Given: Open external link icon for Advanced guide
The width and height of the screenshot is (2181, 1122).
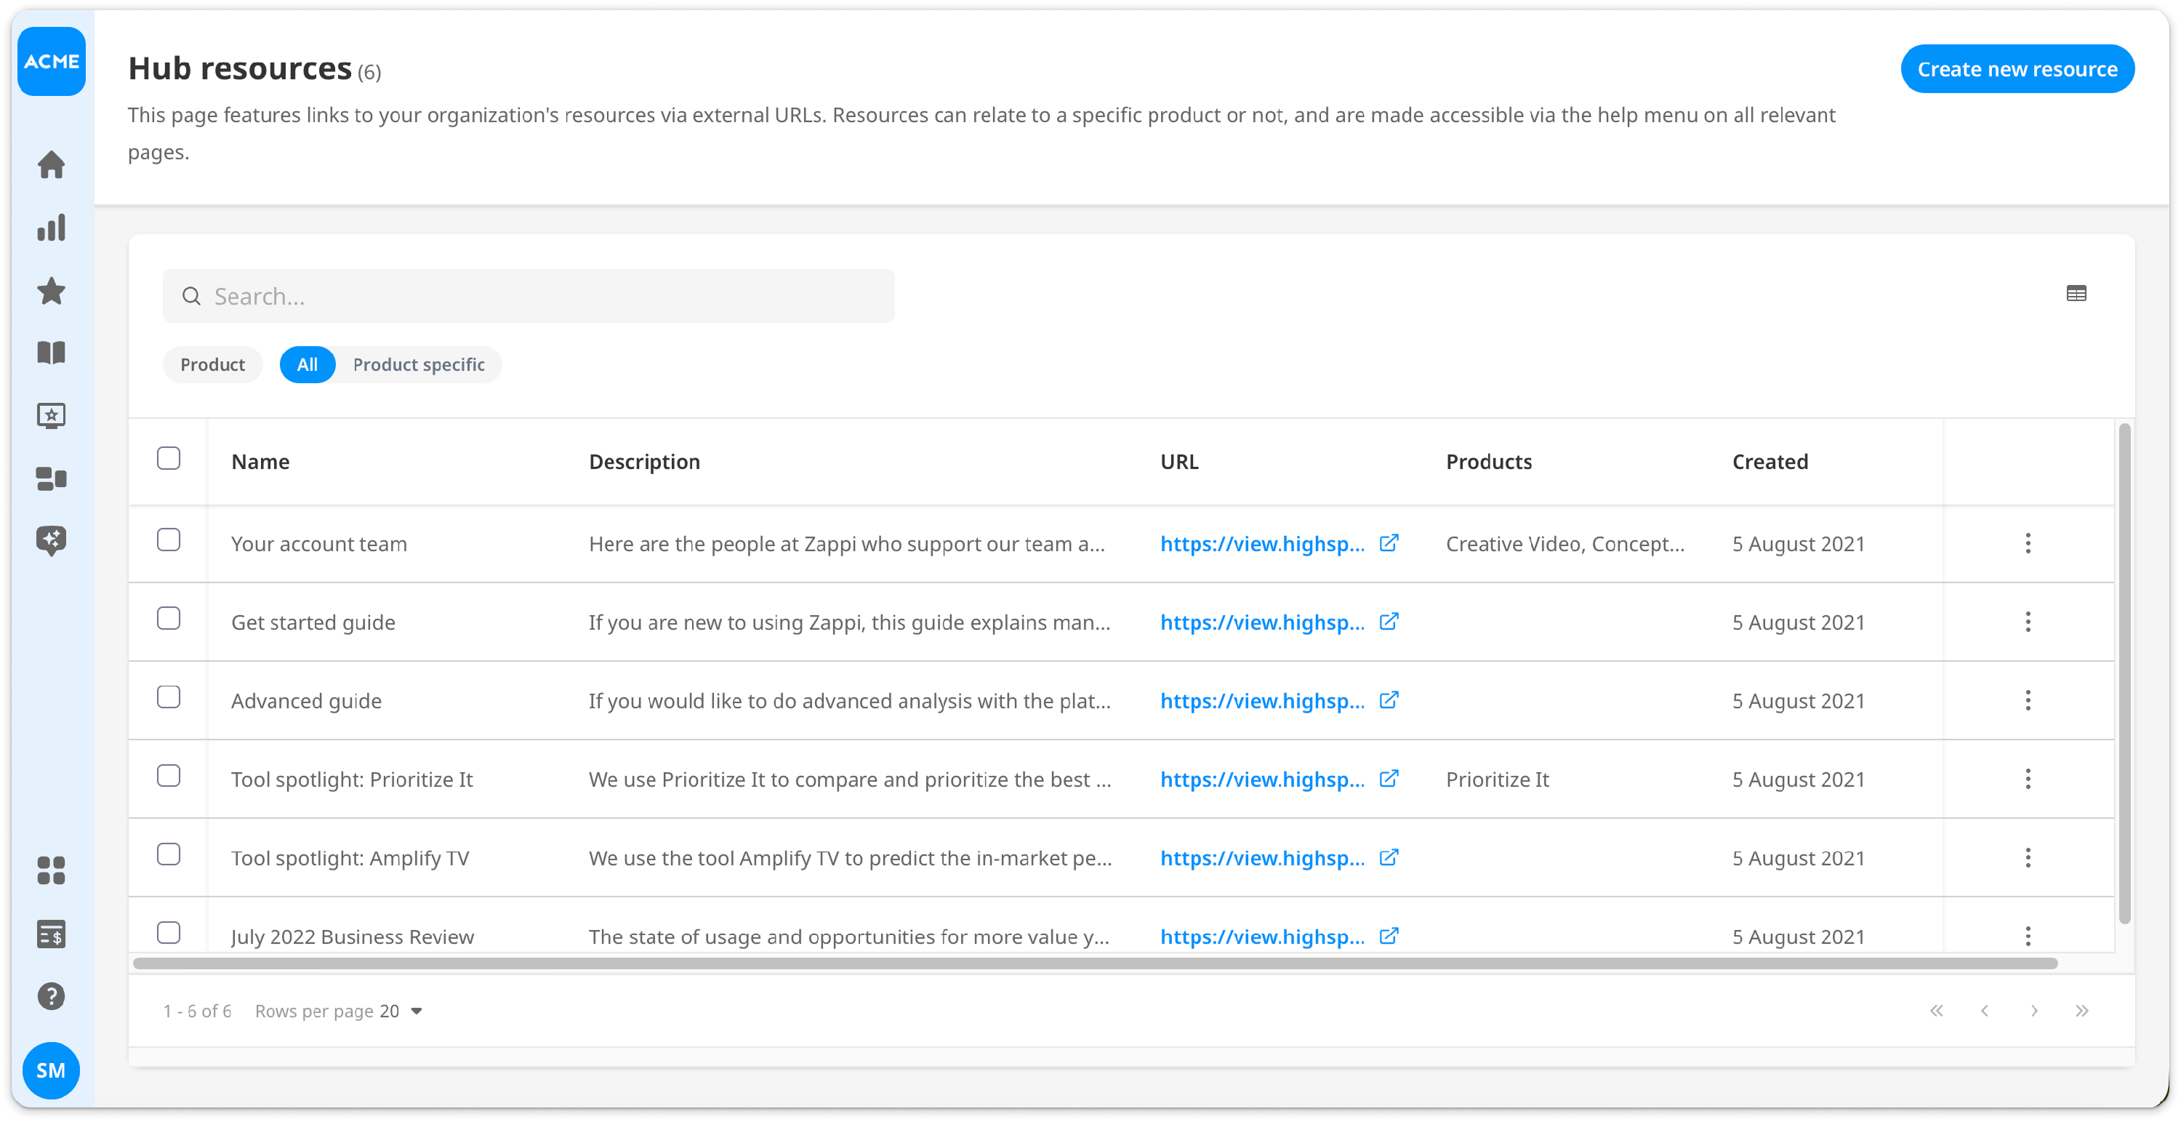Looking at the screenshot, I should (x=1389, y=700).
